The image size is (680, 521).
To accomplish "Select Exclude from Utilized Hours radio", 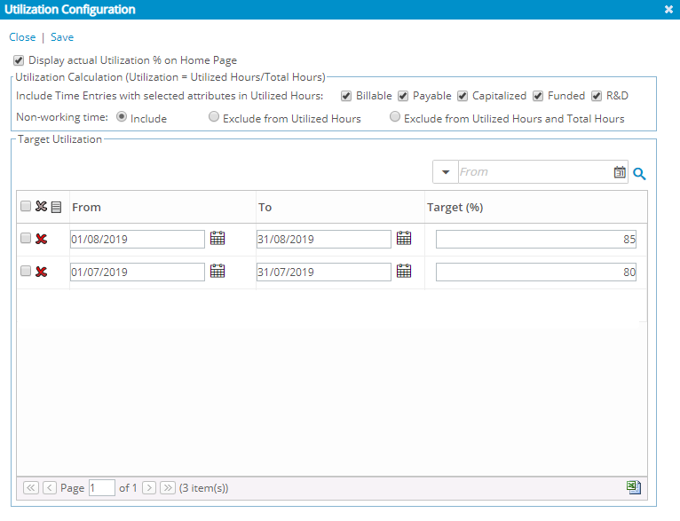I will pyautogui.click(x=214, y=116).
